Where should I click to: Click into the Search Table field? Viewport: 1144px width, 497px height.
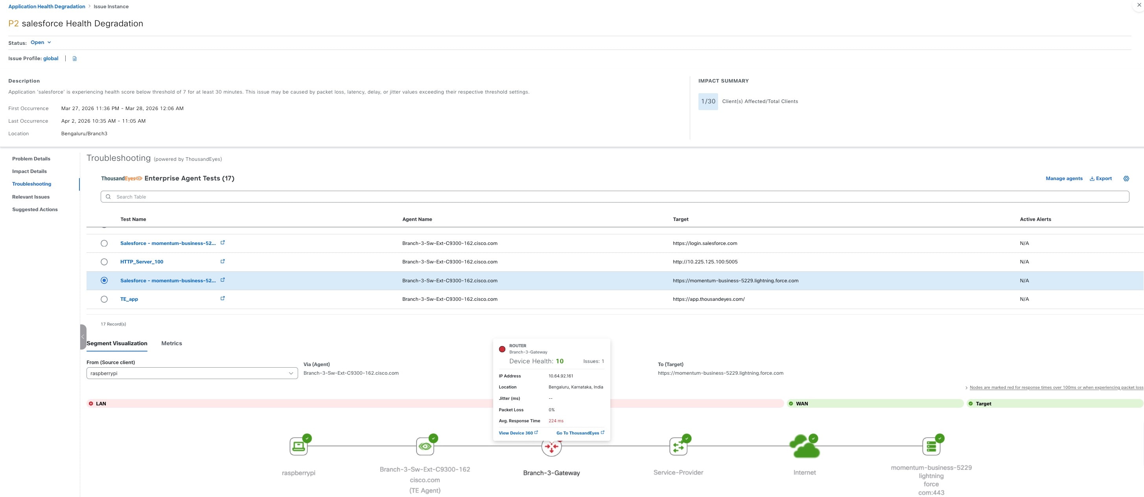[x=615, y=197]
